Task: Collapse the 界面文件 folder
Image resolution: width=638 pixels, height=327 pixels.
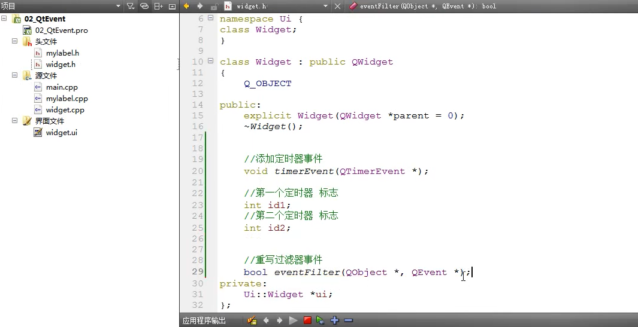Action: [x=14, y=121]
